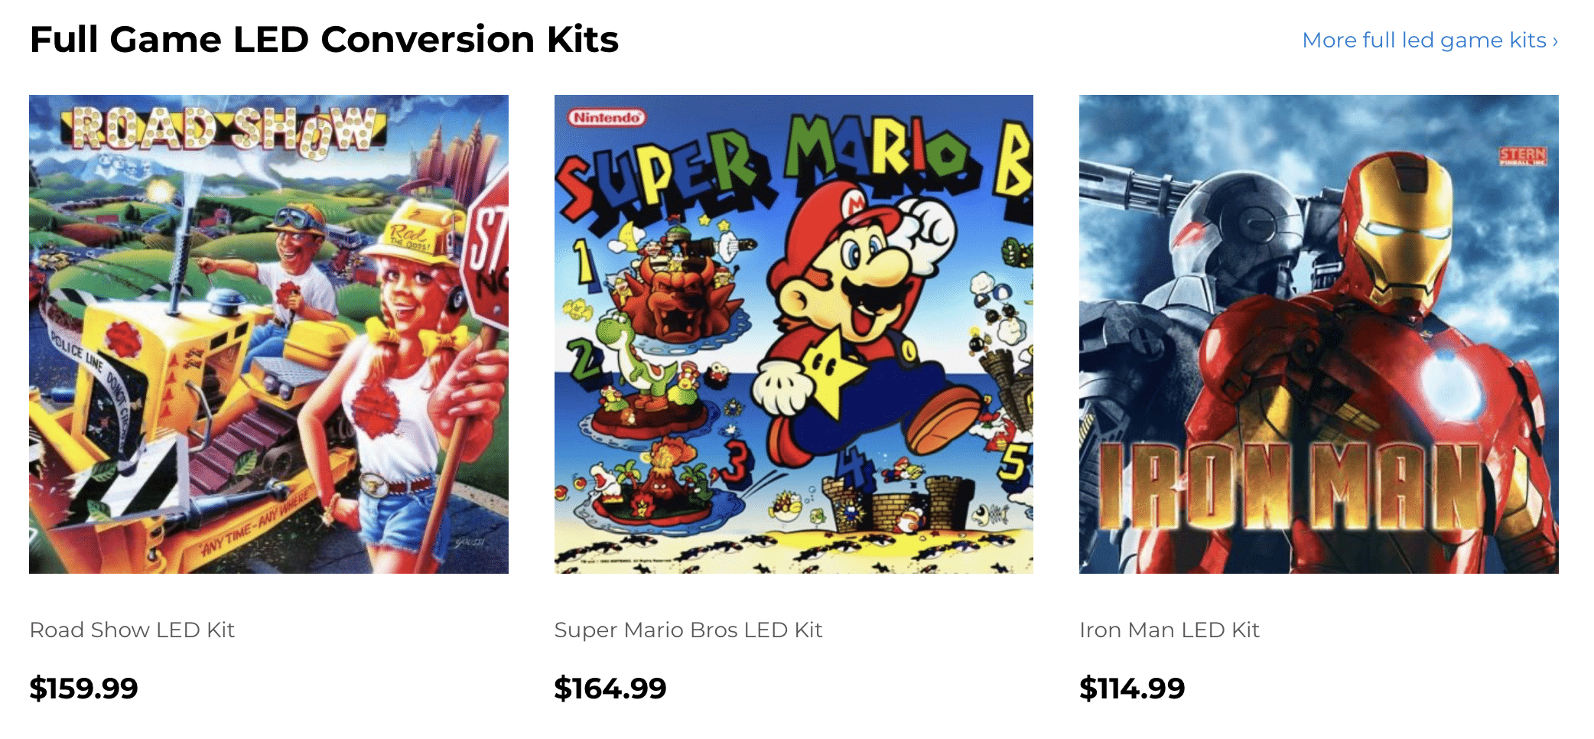Select the $159.99 price
This screenshot has height=739, width=1594.
(83, 688)
